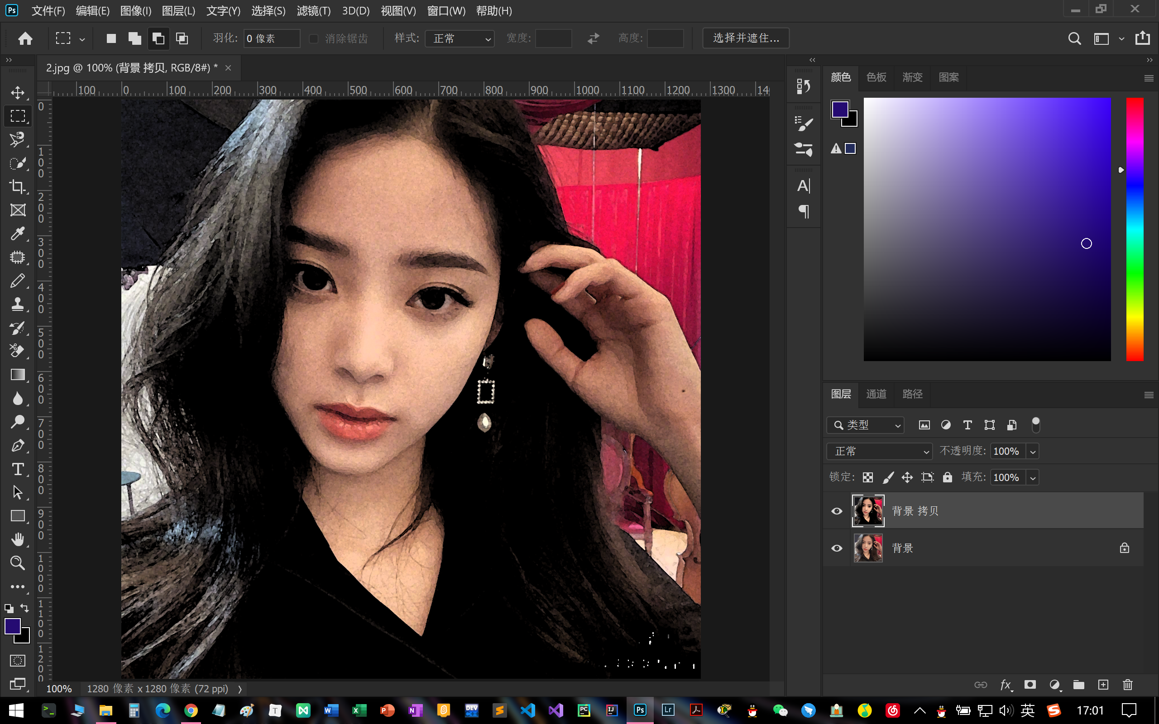Open the 不透明度 slider dropdown
Viewport: 1159px width, 724px height.
(1033, 452)
